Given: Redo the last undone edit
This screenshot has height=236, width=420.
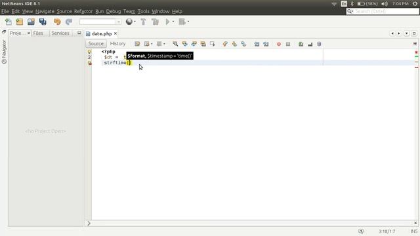Looking at the screenshot, I should [x=69, y=22].
